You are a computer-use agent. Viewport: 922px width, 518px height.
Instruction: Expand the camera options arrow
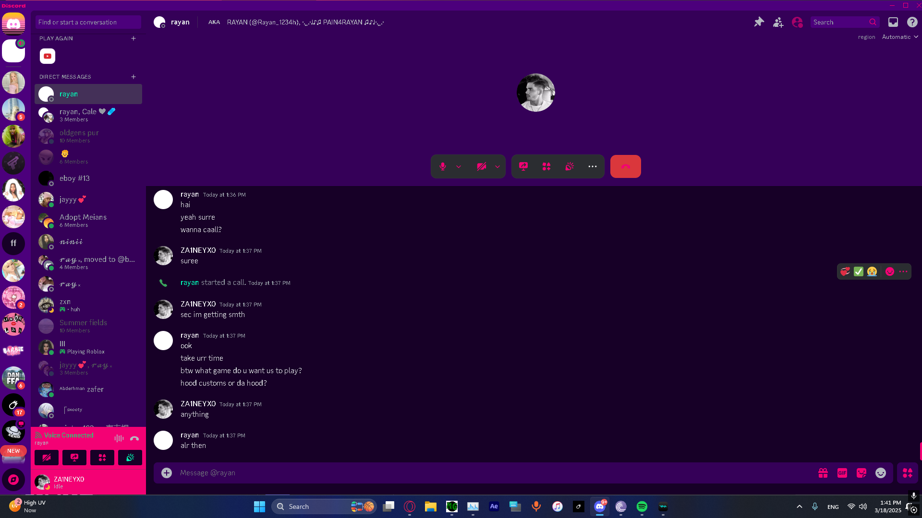coord(497,166)
